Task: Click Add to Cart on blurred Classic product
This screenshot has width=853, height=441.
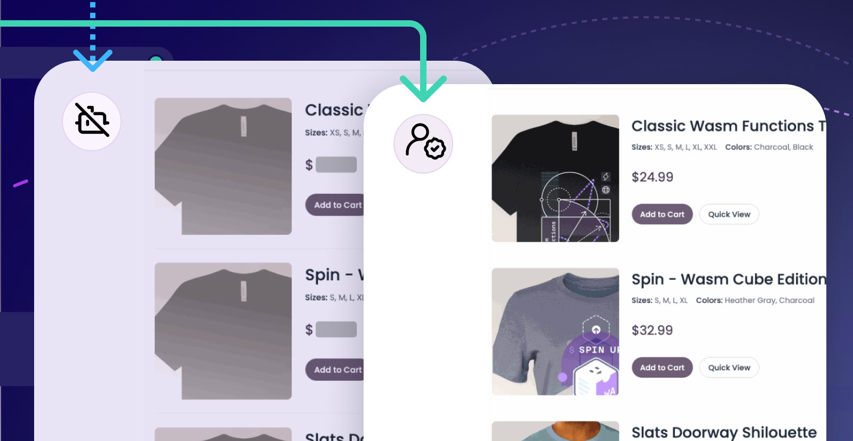Action: coord(335,205)
